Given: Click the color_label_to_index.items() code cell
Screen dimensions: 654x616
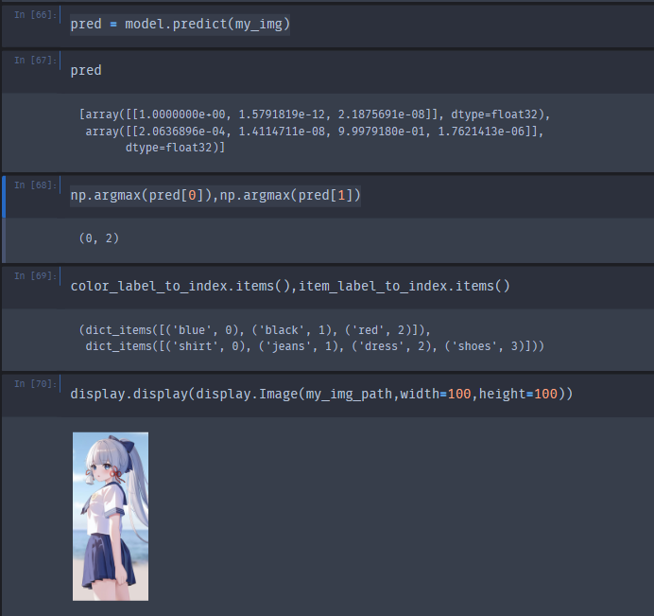Looking at the screenshot, I should pos(290,286).
